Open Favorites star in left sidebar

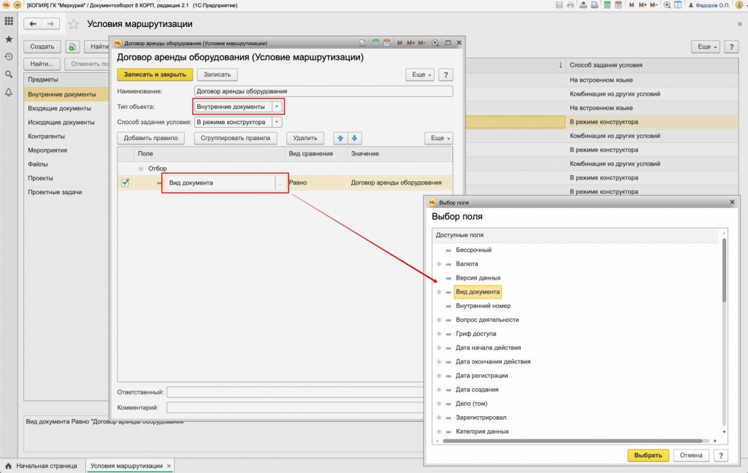click(9, 39)
